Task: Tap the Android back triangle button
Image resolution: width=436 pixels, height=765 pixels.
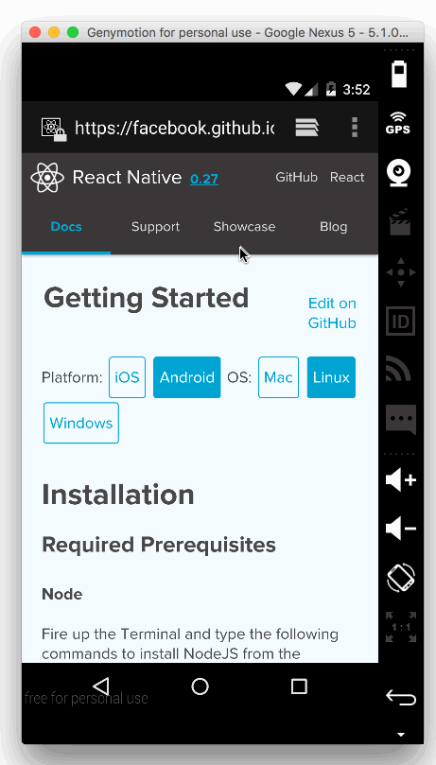Action: click(101, 686)
